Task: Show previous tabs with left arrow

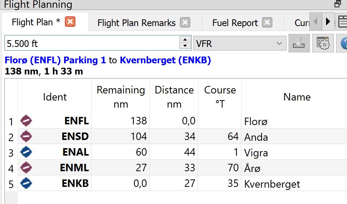Action: [316, 22]
